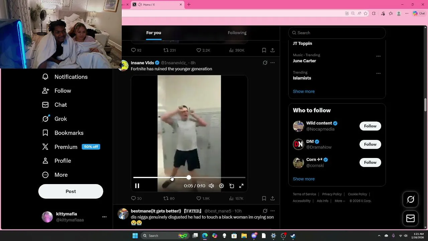
Task: Click inside the X Search field
Action: pyautogui.click(x=337, y=33)
